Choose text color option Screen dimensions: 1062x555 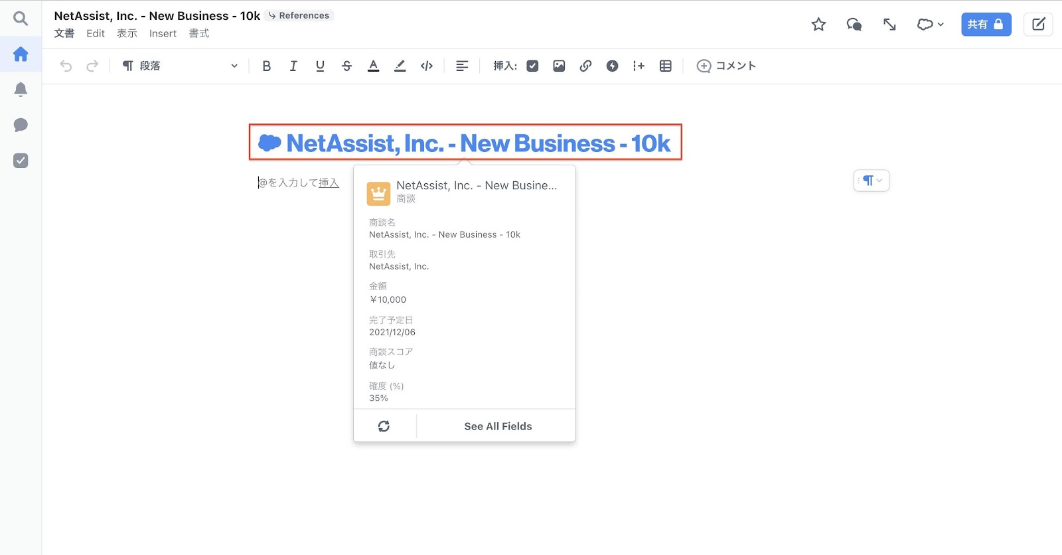[x=373, y=66]
